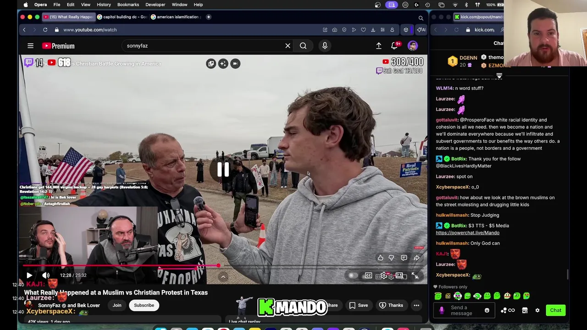
Task: Add page to Opera bookmarks heart
Action: pos(363,30)
